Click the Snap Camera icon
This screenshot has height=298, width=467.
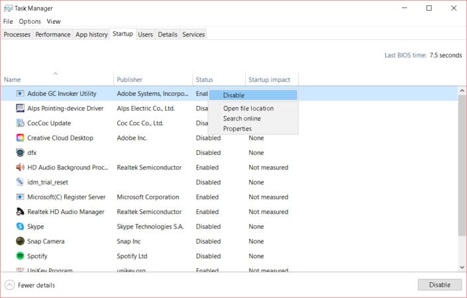click(20, 241)
